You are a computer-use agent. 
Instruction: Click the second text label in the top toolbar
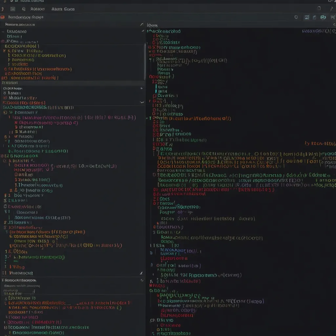tap(63, 9)
